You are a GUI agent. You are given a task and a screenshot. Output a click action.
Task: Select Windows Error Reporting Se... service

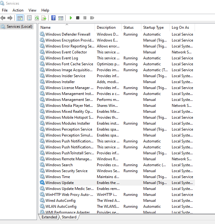tap(117, 46)
